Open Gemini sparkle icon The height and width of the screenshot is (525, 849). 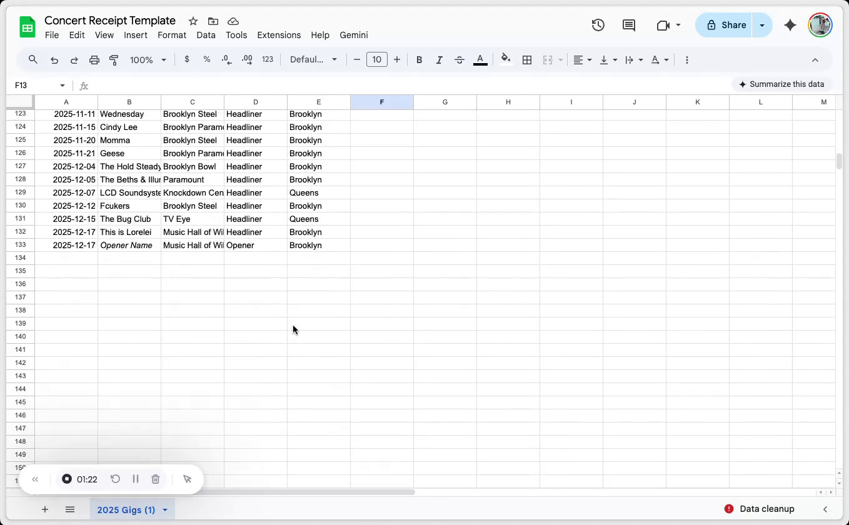coord(790,25)
